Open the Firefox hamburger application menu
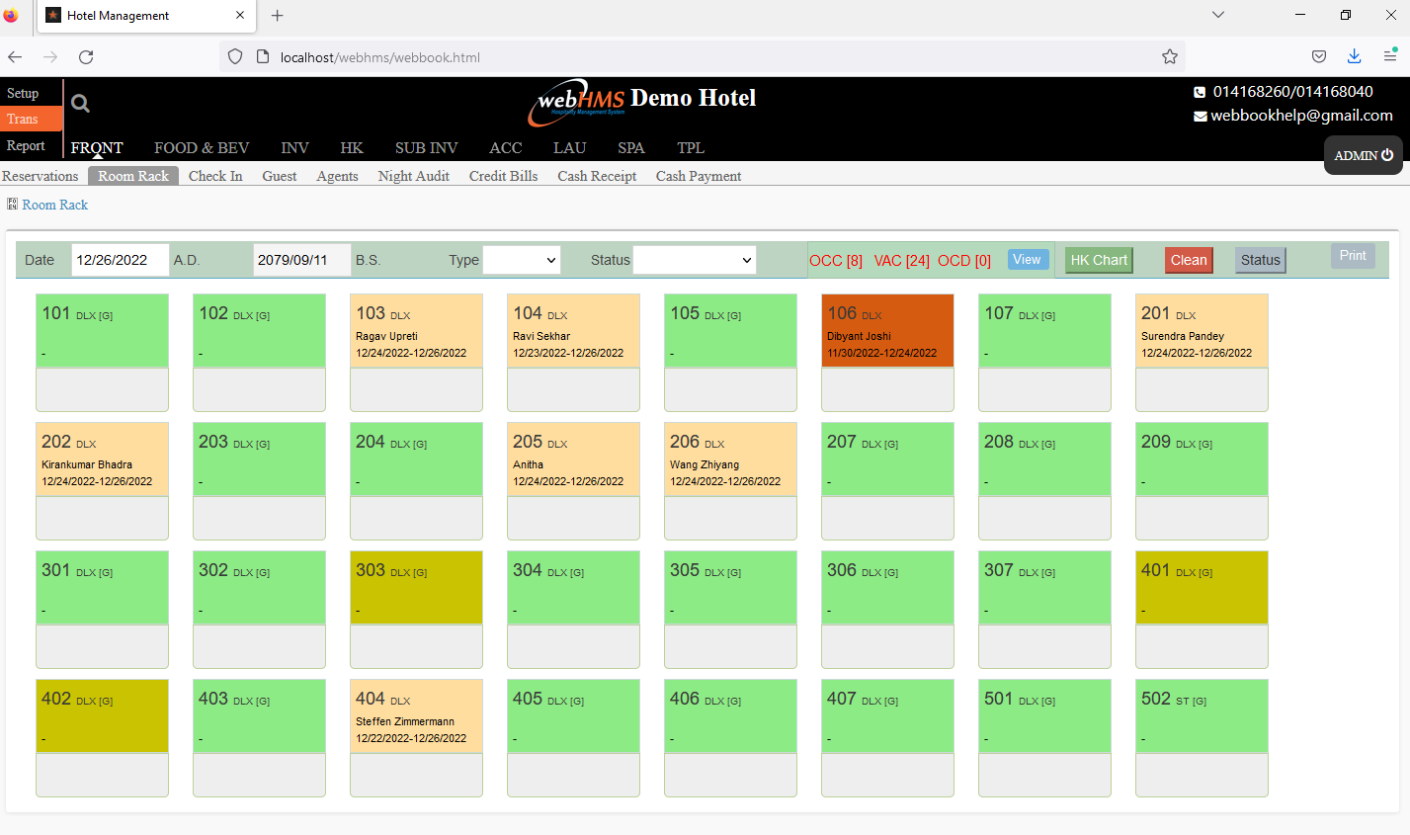The height and width of the screenshot is (835, 1410). [x=1389, y=56]
